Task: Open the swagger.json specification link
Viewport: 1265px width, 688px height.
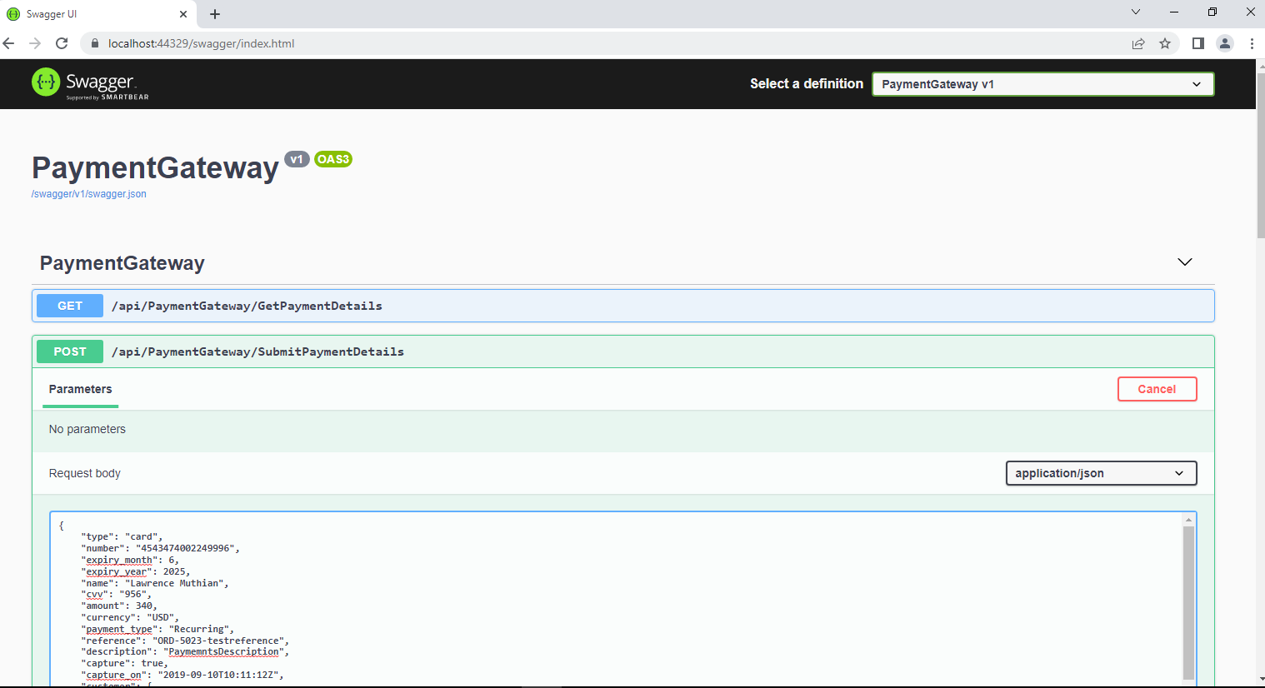Action: coord(88,193)
